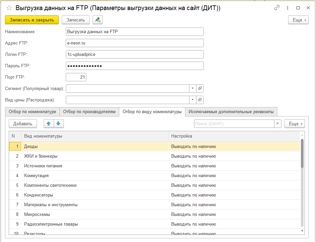Click into the Адрес FTP field
The height and width of the screenshot is (242, 316).
pos(135,43)
